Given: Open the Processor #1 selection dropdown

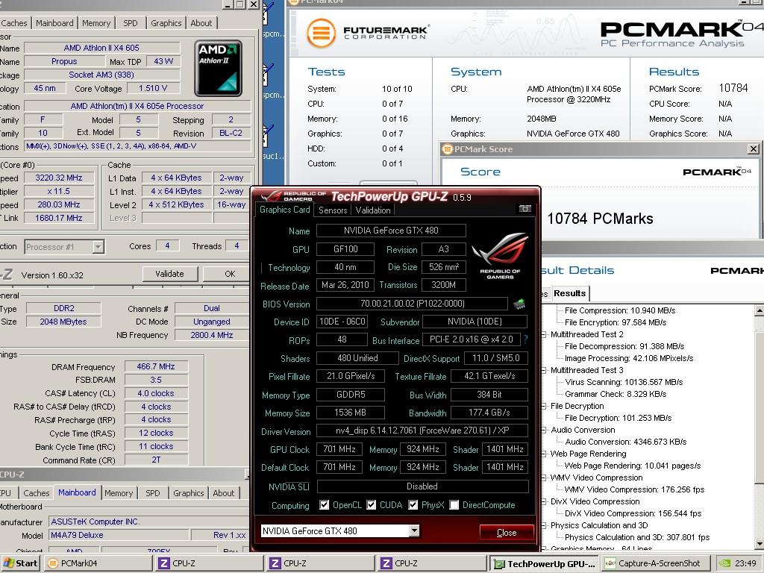Looking at the screenshot, I should click(98, 246).
